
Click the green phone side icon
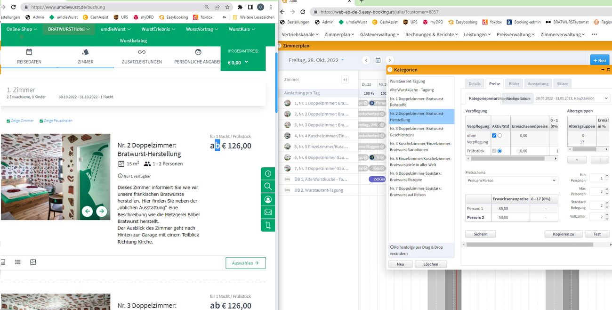[268, 225]
